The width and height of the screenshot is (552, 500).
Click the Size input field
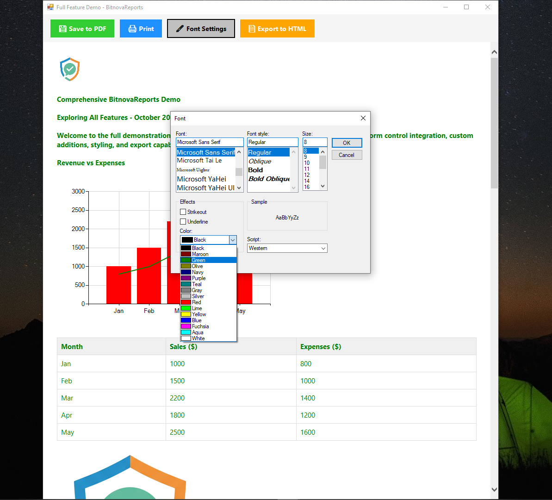pos(315,142)
